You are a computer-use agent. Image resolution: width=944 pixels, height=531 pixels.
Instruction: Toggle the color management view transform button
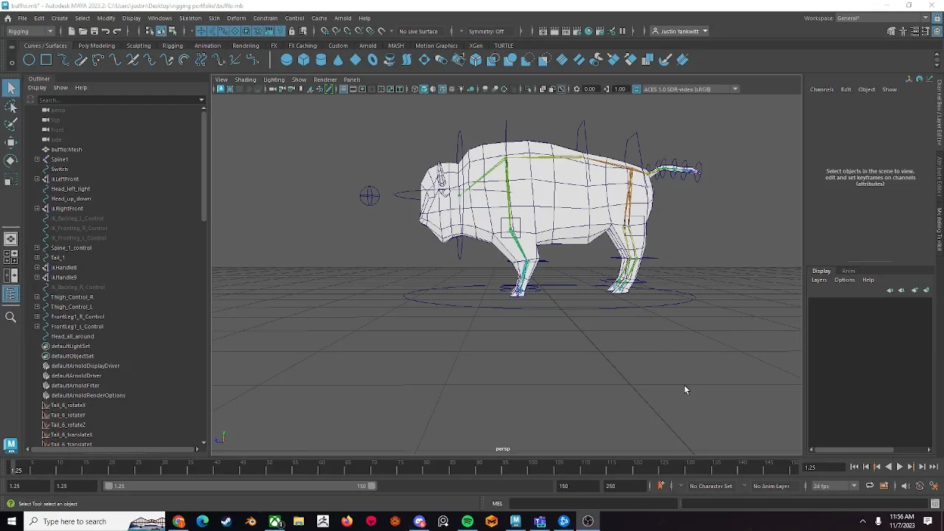coord(636,89)
